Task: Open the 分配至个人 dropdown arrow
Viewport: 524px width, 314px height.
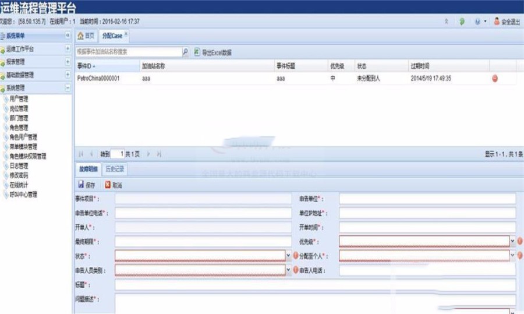Action: (x=512, y=256)
